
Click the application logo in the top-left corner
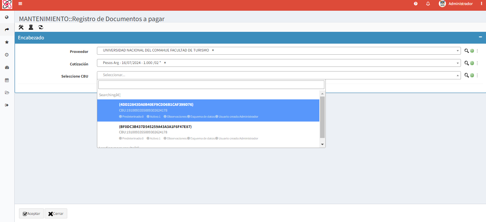(x=7, y=5)
